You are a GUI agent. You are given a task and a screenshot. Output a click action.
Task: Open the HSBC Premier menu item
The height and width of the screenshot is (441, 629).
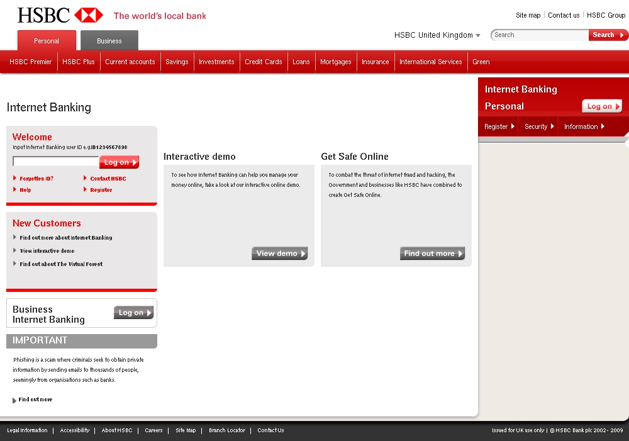(x=30, y=62)
